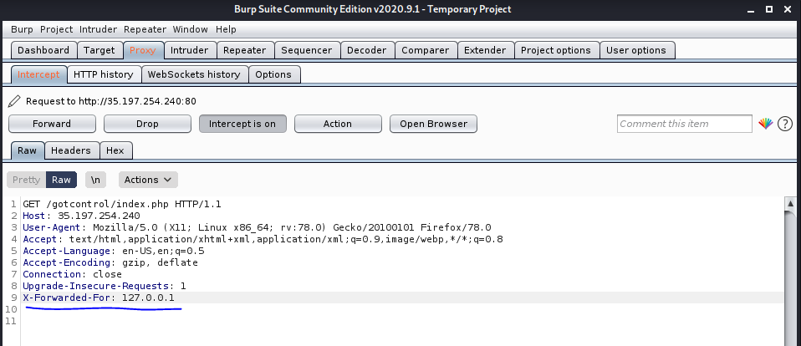801x346 pixels.
Task: Click the Connection: close header line
Action: click(73, 275)
